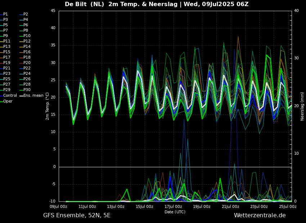The width and height of the screenshot is (306, 223).
Task: Click the 15Jul 00z date tick
Action: click(144, 206)
